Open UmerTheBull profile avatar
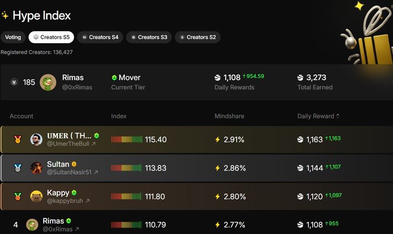Image resolution: width=393 pixels, height=234 pixels. [36, 139]
